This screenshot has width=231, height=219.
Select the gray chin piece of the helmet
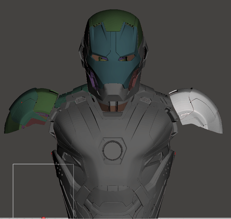tap(113, 92)
